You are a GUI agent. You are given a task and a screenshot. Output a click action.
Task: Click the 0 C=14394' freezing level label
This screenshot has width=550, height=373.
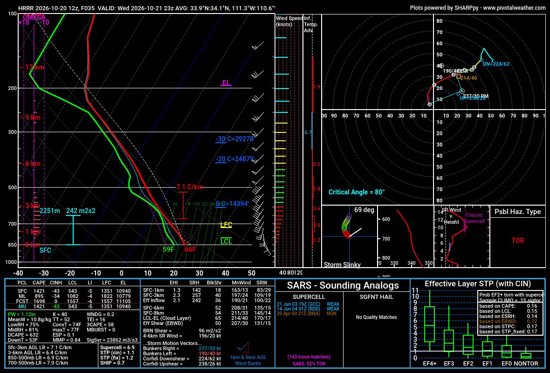point(232,204)
